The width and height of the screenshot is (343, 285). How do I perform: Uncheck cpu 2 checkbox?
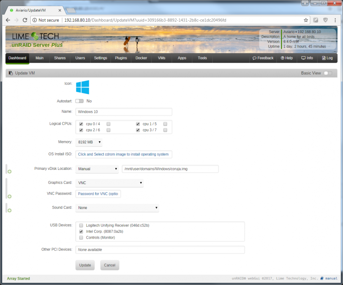click(x=81, y=130)
